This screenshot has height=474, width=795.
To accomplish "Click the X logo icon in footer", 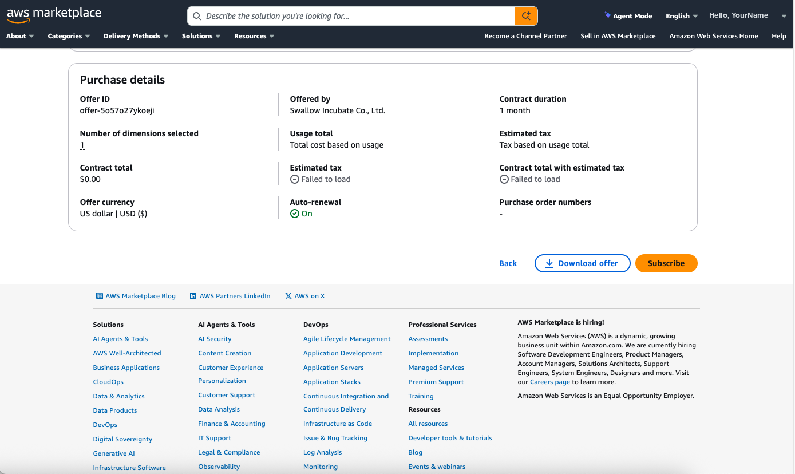I will pyautogui.click(x=288, y=296).
